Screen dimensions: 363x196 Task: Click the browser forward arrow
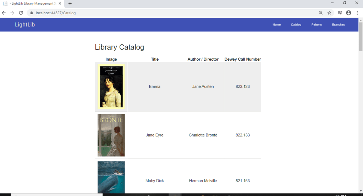(x=12, y=13)
